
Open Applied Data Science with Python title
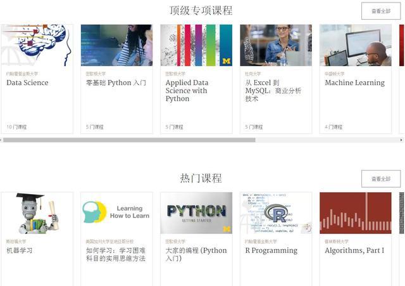click(187, 91)
